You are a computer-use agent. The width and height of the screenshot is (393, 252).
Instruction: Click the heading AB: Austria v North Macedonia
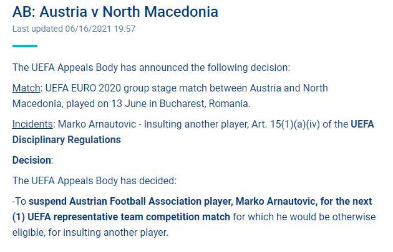[x=115, y=12]
